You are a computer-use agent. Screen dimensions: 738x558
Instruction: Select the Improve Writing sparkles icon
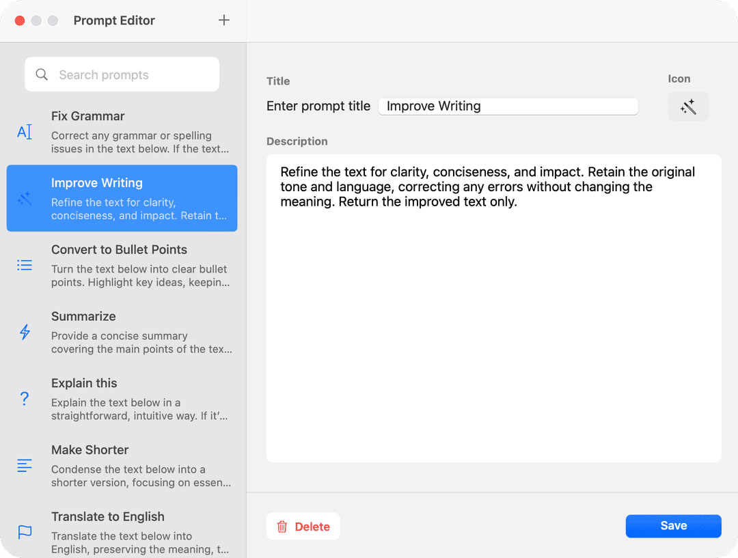click(25, 199)
